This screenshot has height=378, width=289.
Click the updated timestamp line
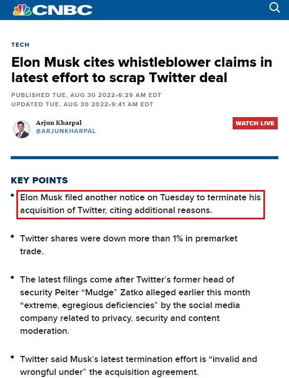click(x=82, y=104)
